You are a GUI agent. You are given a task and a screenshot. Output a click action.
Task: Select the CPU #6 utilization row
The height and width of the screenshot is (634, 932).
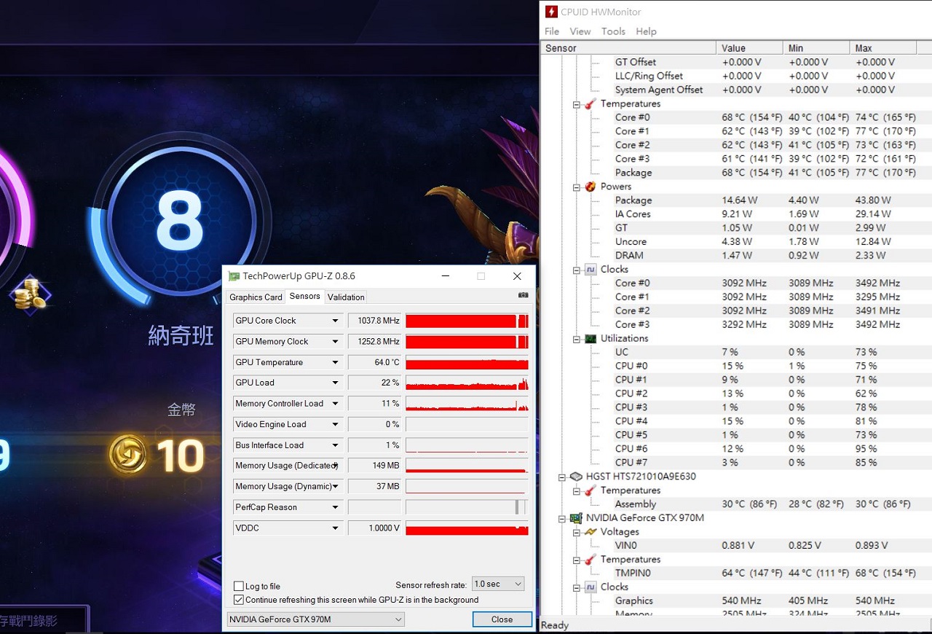[x=736, y=449]
